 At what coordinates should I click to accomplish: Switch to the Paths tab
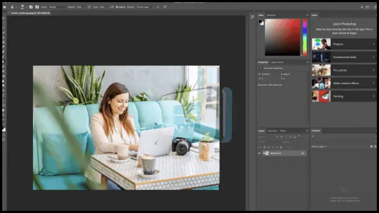pyautogui.click(x=282, y=131)
